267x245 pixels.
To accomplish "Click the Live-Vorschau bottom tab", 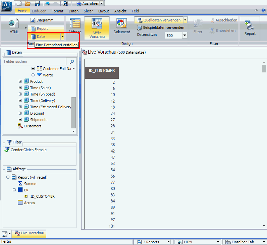I will tap(29, 233).
